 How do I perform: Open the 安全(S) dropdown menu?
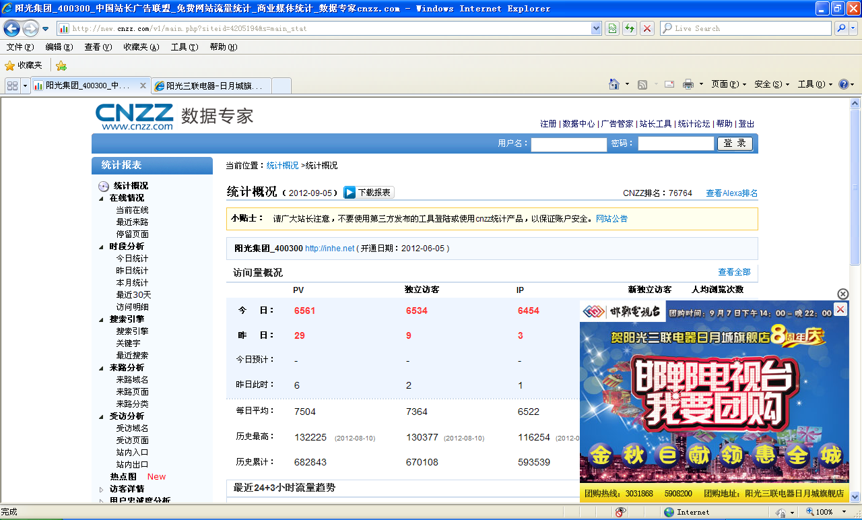(772, 84)
